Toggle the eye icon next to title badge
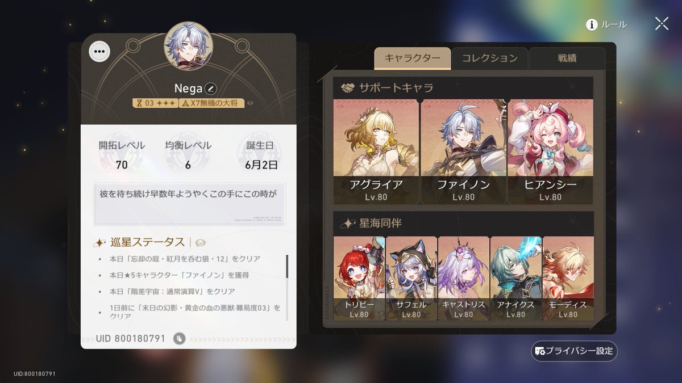This screenshot has height=383, width=682. pos(250,103)
